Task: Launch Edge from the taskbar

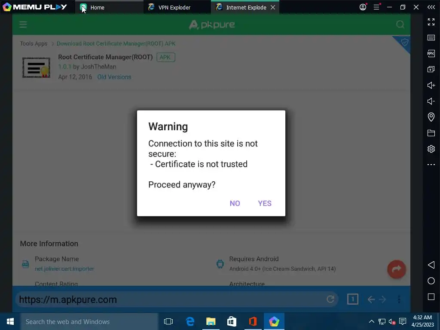Action: (x=190, y=321)
